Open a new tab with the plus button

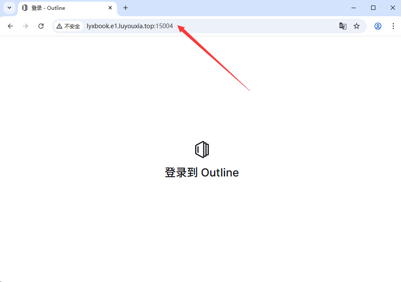[x=125, y=8]
